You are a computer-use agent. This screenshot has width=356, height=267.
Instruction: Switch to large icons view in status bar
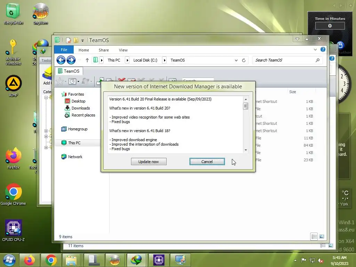click(x=322, y=236)
